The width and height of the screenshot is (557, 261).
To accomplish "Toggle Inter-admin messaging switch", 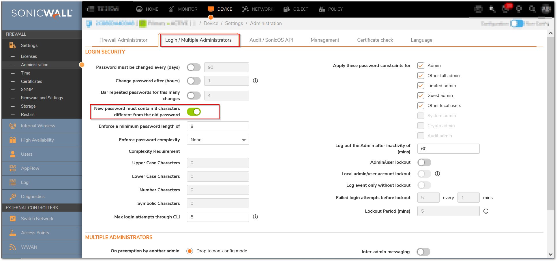I will pos(423,252).
